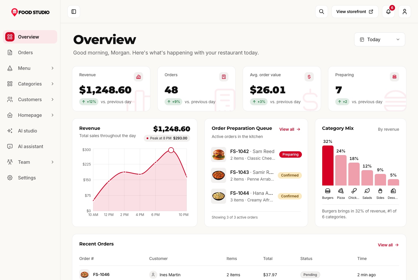This screenshot has width=418, height=280.
Task: Click the Confirmed badge on FS-1044
Action: (x=290, y=196)
